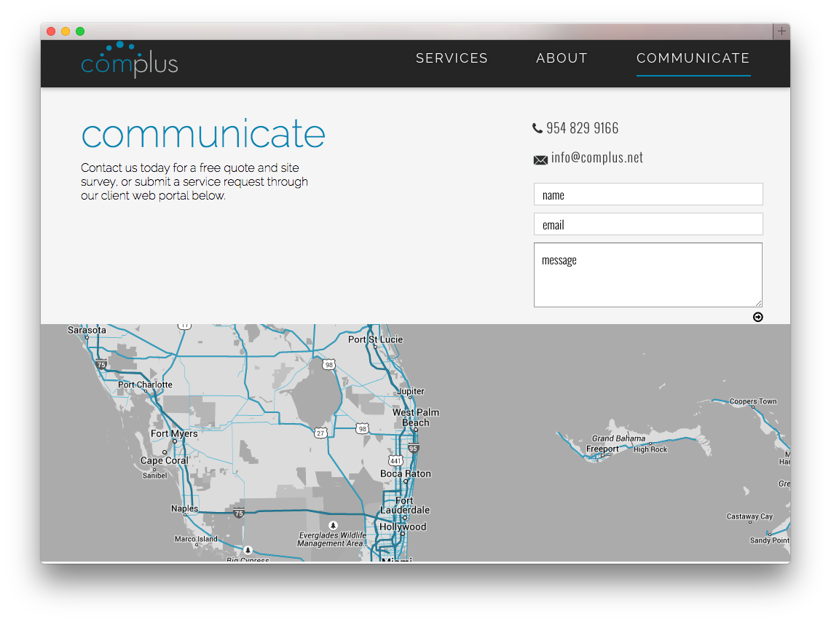Click the High Rock map label
Image resolution: width=831 pixels, height=622 pixels.
pos(650,449)
